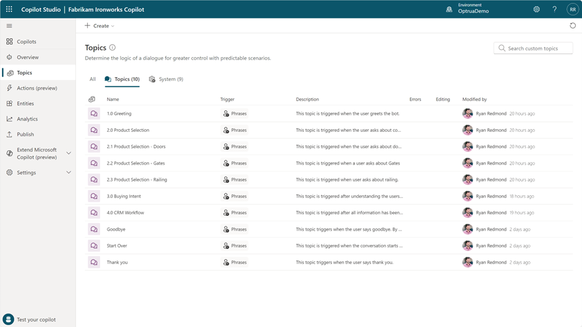Open the Start Over topic
This screenshot has height=327, width=582.
(x=117, y=246)
